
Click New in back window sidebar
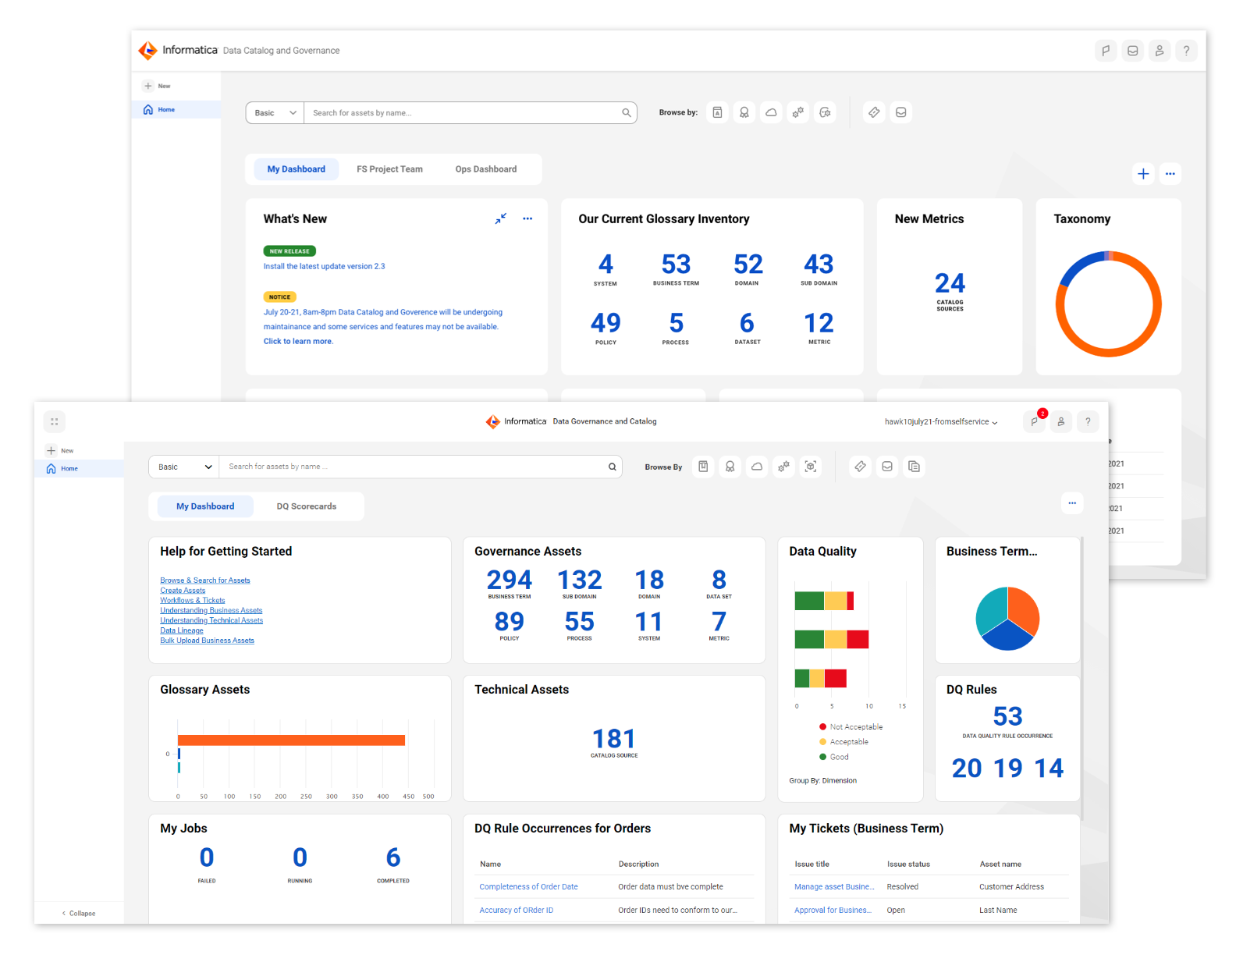[x=157, y=86]
